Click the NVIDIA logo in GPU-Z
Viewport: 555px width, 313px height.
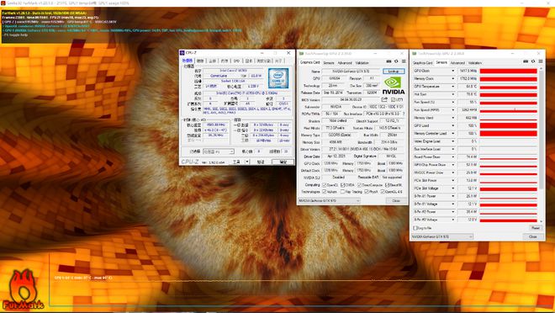click(394, 85)
